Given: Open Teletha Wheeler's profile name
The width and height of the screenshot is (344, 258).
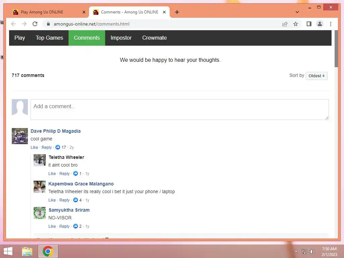Looking at the screenshot, I should click(x=66, y=157).
